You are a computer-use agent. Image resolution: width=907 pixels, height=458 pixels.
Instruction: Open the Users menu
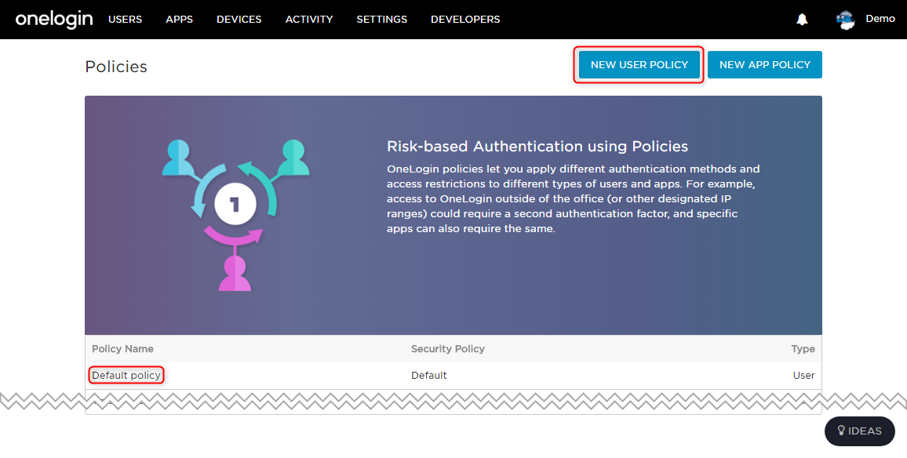[x=125, y=19]
